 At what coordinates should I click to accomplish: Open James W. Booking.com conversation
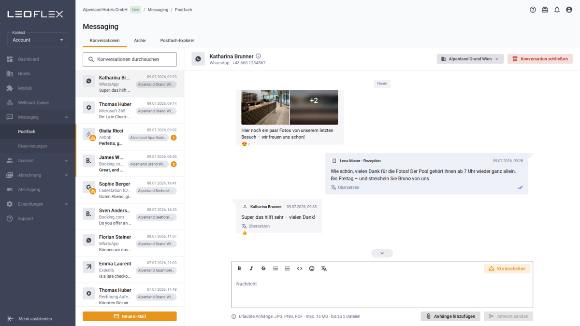tap(130, 163)
